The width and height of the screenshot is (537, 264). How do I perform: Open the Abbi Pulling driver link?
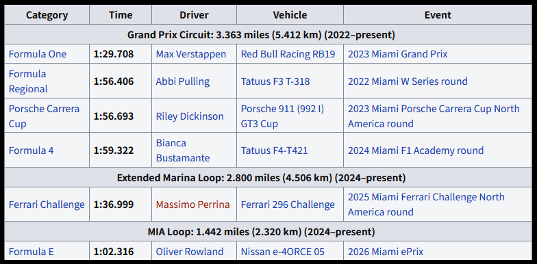183,81
